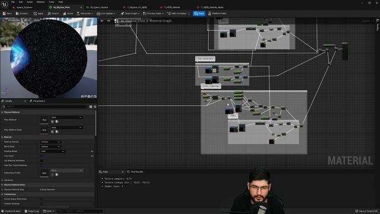The width and height of the screenshot is (380, 214).
Task: Open Blend Mode dropdown
Action: (50, 147)
